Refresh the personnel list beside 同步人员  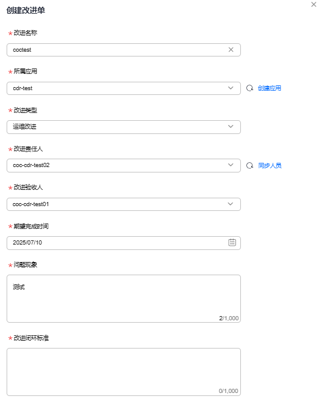(249, 165)
